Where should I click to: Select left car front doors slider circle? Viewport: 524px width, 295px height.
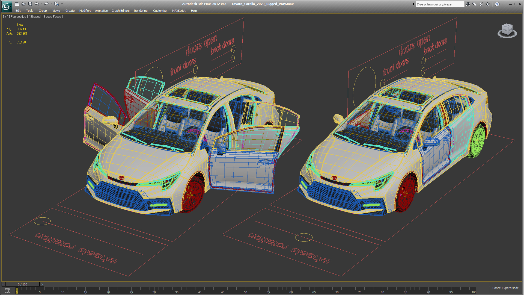pos(195,69)
